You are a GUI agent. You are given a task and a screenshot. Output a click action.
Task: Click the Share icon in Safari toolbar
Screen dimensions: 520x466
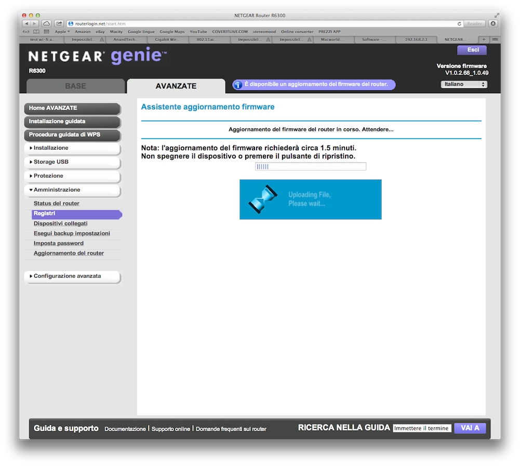(59, 23)
